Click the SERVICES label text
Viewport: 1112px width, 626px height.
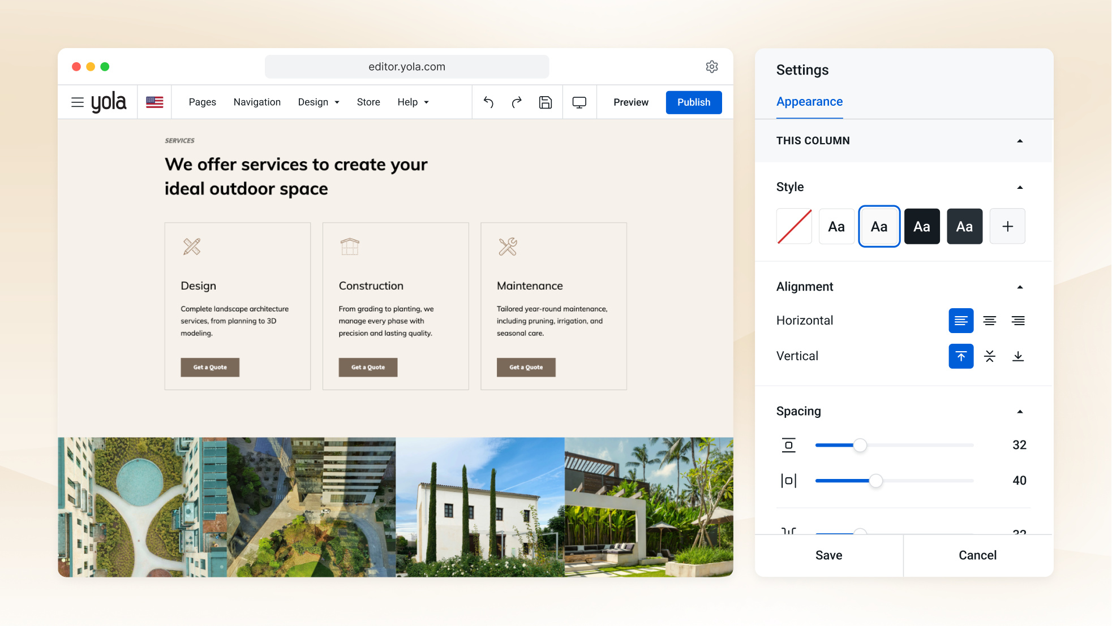(179, 141)
